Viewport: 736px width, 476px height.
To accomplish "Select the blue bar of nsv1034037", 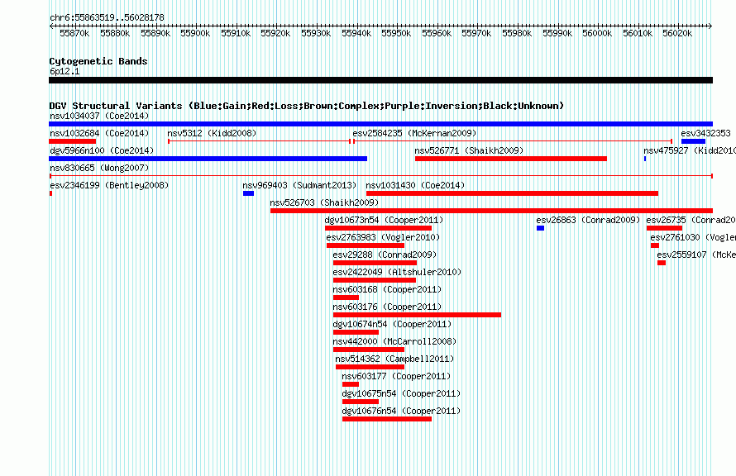I will tap(380, 124).
